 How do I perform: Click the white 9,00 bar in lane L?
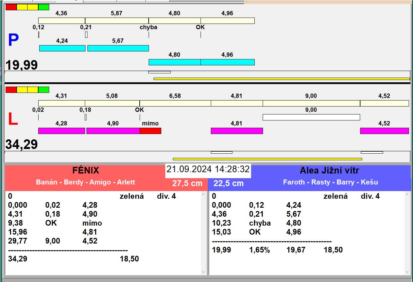311,117
